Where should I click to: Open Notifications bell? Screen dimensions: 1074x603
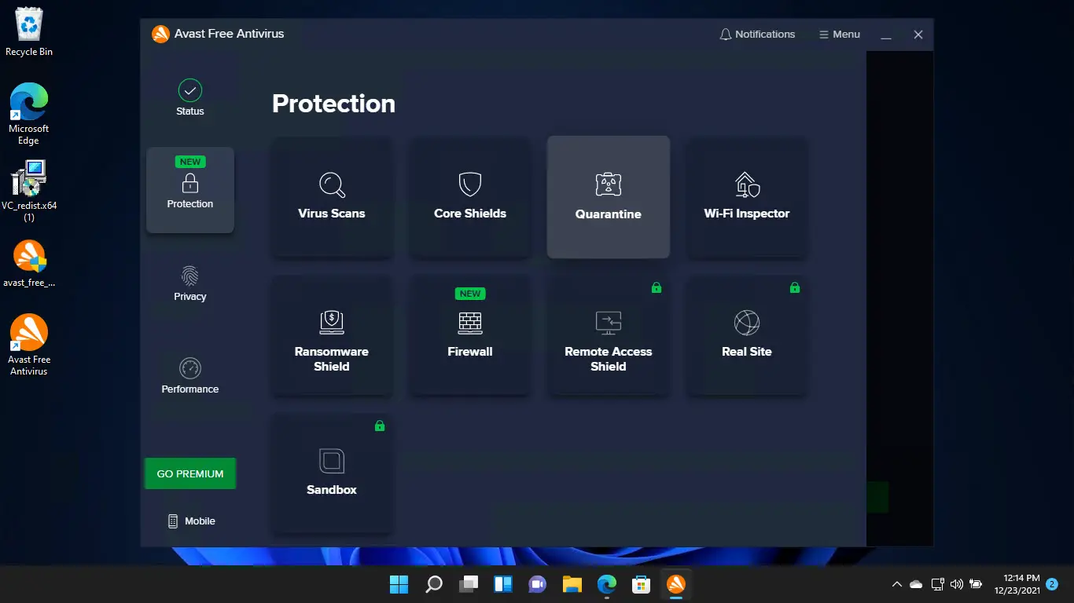[757, 35]
